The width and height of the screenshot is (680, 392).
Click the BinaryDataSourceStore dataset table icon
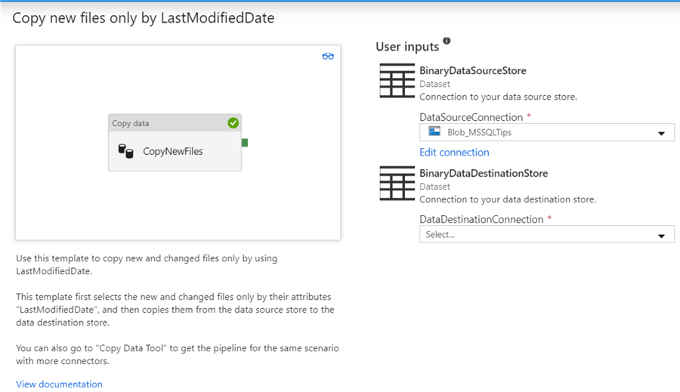pos(397,81)
